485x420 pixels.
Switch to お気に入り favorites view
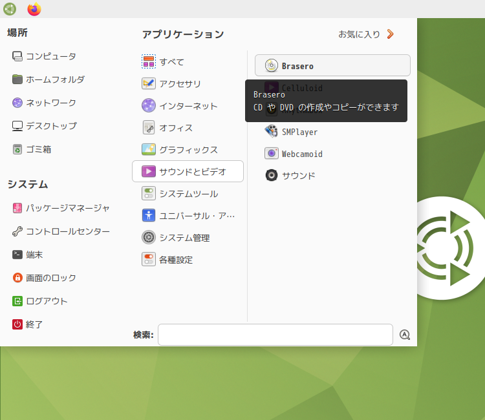point(366,34)
